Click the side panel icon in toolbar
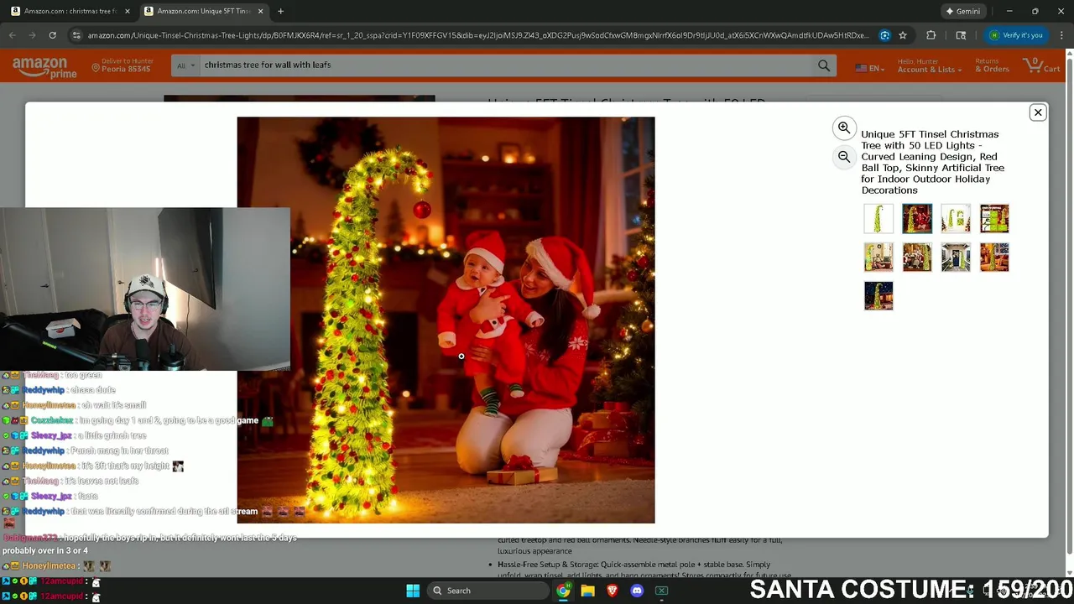The height and width of the screenshot is (604, 1074). click(x=961, y=35)
